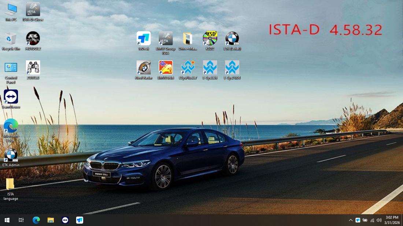This screenshot has width=403, height=226.
Task: Open ETK Admin shortcut
Action: 11,158
